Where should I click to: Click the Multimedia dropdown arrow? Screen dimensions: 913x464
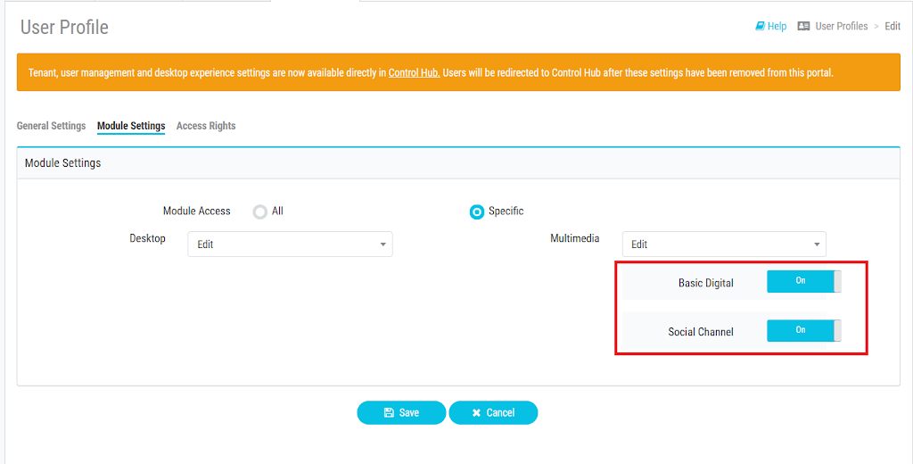817,244
